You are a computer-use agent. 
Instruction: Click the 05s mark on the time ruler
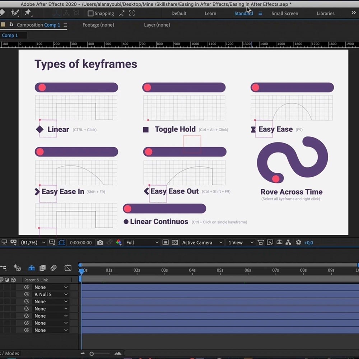click(220, 270)
